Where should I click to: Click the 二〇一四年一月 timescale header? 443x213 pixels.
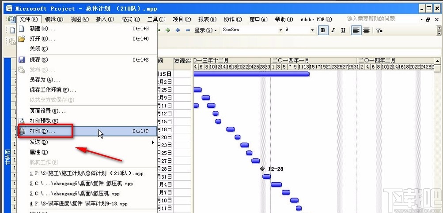point(314,60)
